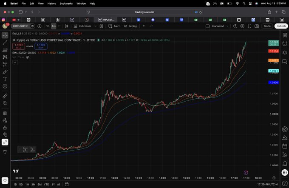The height and width of the screenshot is (188, 289).
Task: Undo the last chart action
Action: point(144,26)
